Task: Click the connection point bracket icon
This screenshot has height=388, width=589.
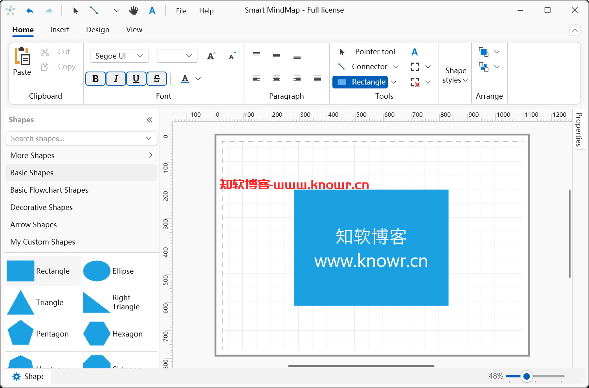Action: click(x=415, y=67)
